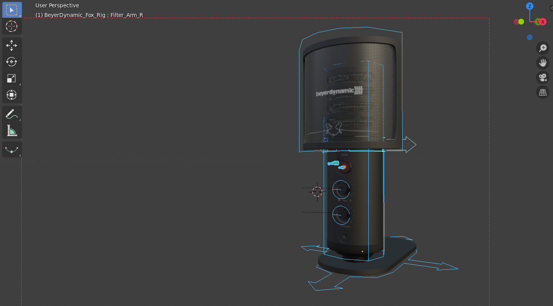The width and height of the screenshot is (553, 306).
Task: Select the Annotate tool
Action: click(x=12, y=114)
